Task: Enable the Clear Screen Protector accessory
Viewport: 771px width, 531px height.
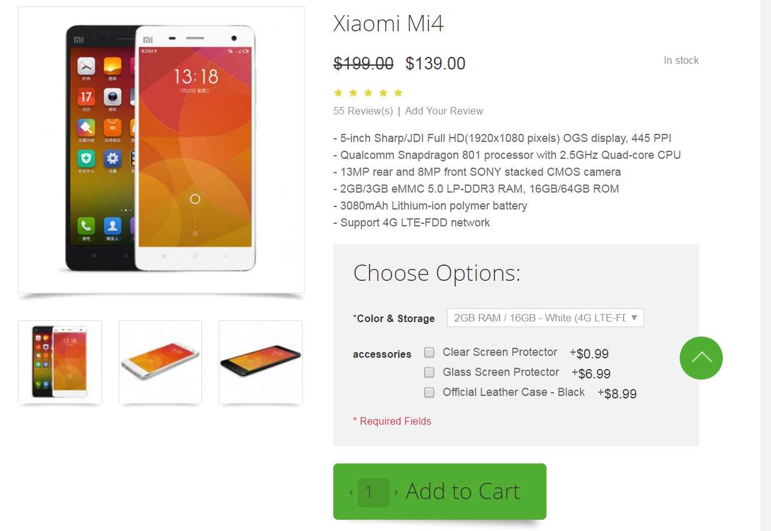Action: click(429, 352)
